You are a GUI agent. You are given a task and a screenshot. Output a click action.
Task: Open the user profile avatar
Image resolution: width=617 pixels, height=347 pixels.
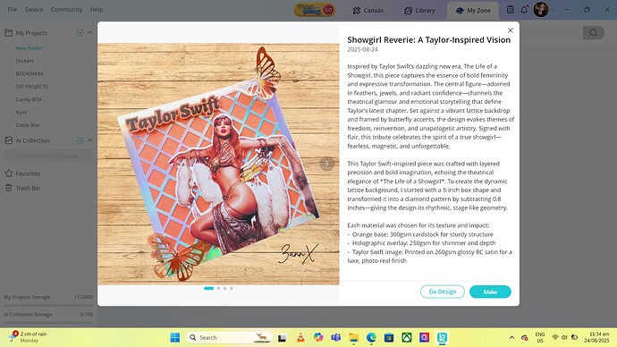[541, 10]
